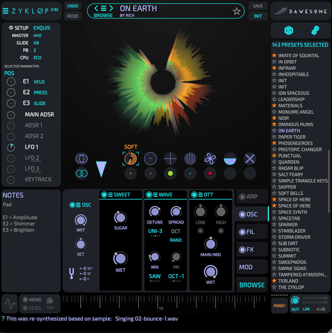This screenshot has height=333, width=332.
Task: Select the flower-shaped modifier icon
Action: [x=210, y=159]
